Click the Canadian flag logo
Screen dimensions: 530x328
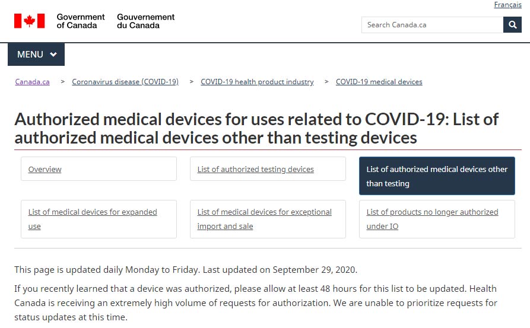(x=29, y=21)
